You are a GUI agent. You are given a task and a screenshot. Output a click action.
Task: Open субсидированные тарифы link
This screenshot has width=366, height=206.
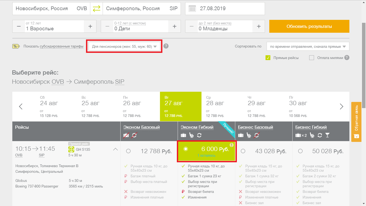pyautogui.click(x=62, y=46)
